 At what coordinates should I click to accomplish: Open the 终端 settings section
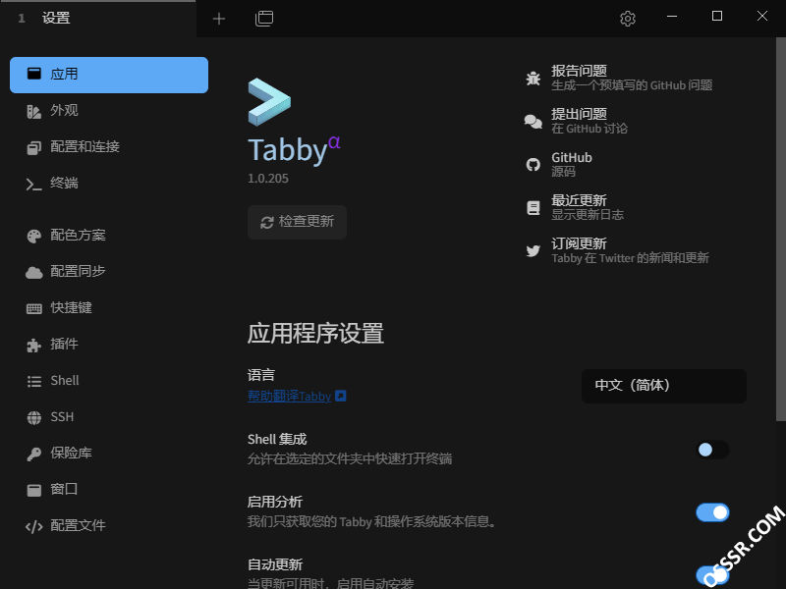[109, 184]
